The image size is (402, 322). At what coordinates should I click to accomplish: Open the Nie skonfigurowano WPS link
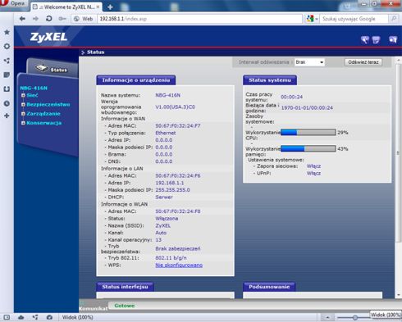coord(179,265)
